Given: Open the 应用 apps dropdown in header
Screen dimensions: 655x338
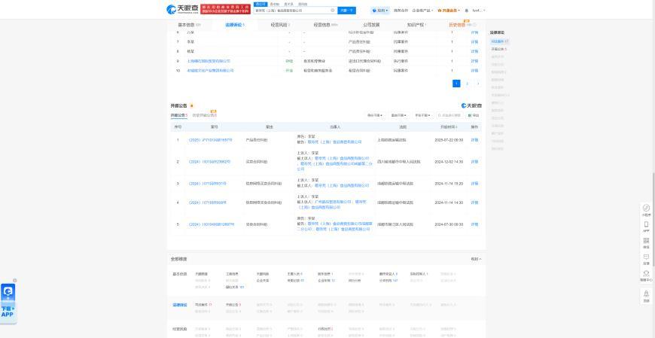Looking at the screenshot, I should pos(380,11).
